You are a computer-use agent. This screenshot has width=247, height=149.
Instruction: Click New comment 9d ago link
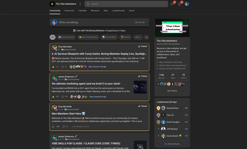click(98, 97)
